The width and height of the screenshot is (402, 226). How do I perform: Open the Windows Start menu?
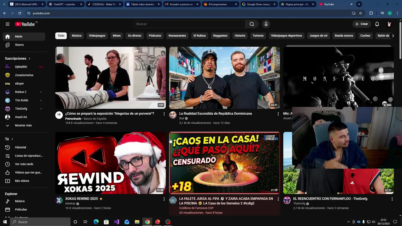click(x=5, y=222)
